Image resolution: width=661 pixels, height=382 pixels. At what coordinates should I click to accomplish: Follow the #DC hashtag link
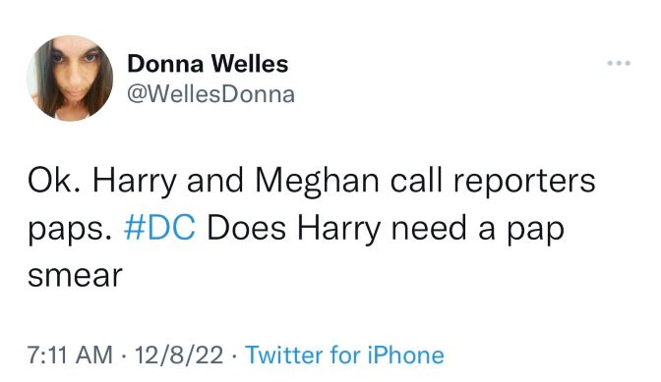click(159, 229)
